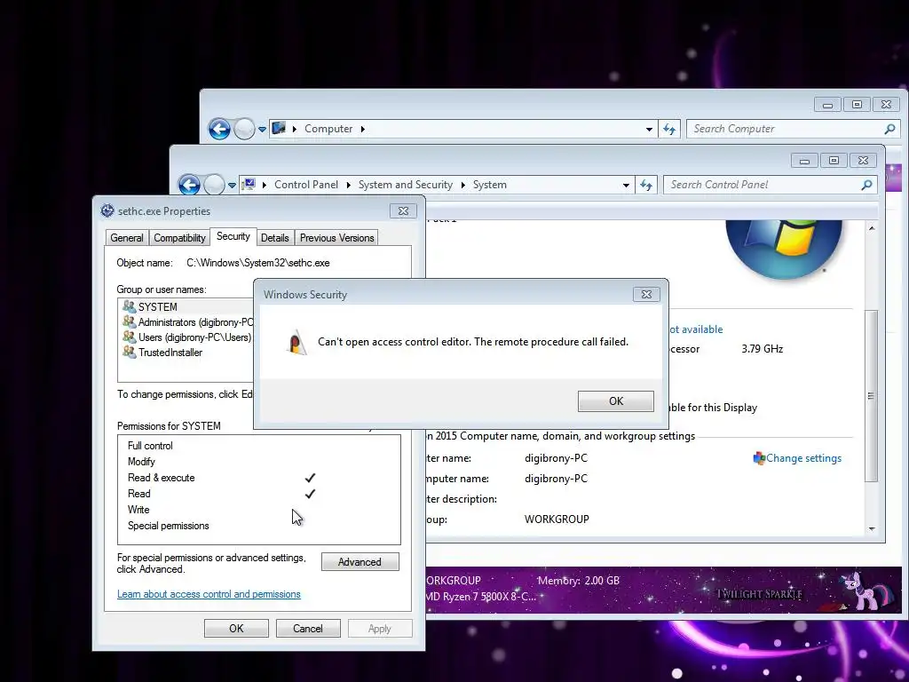Click the TrustedInstaller user icon

[x=129, y=352]
